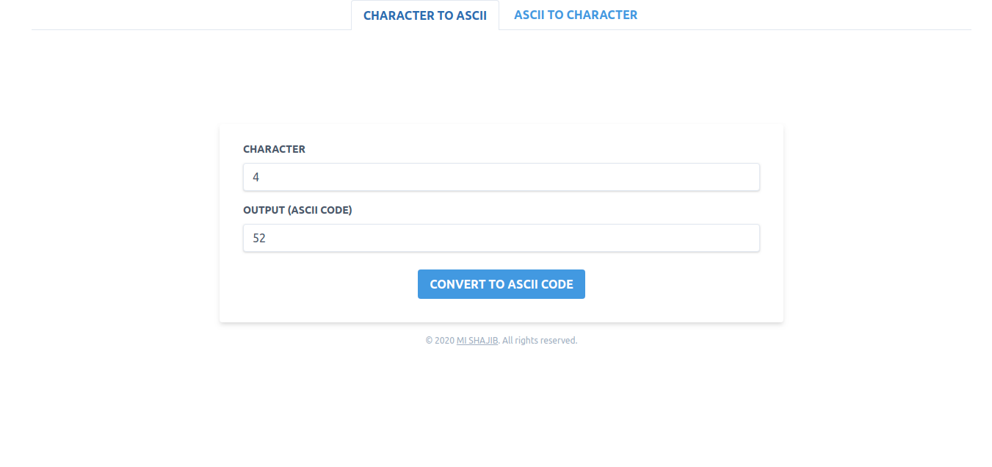Return to the character to ASCII converter
The width and height of the screenshot is (992, 467).
coord(425,15)
